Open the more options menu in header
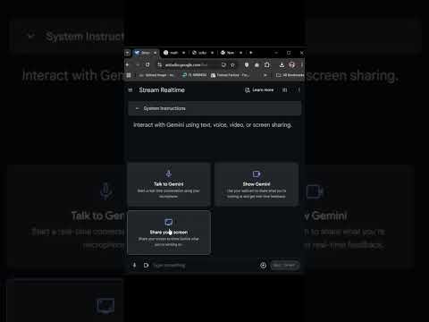The image size is (429, 322). [299, 89]
